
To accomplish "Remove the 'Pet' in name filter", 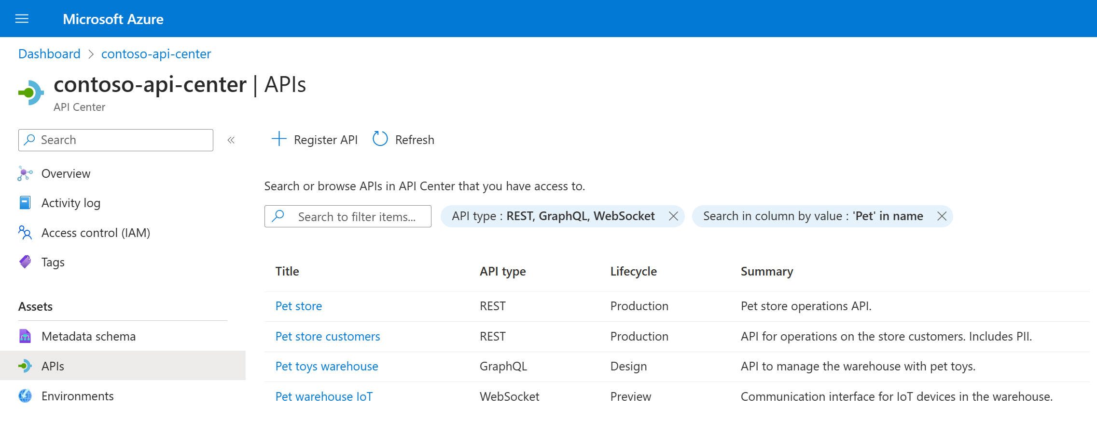I will [x=942, y=216].
